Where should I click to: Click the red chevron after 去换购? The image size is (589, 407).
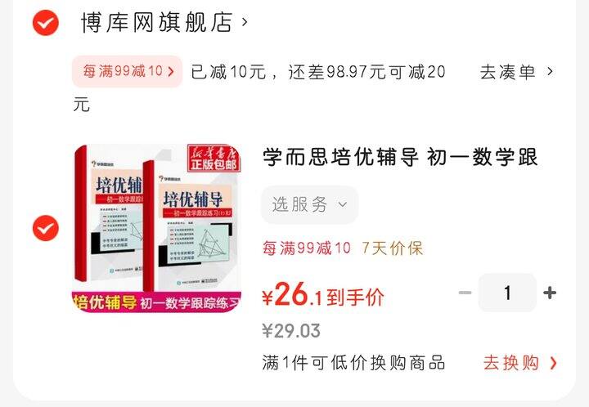(553, 363)
